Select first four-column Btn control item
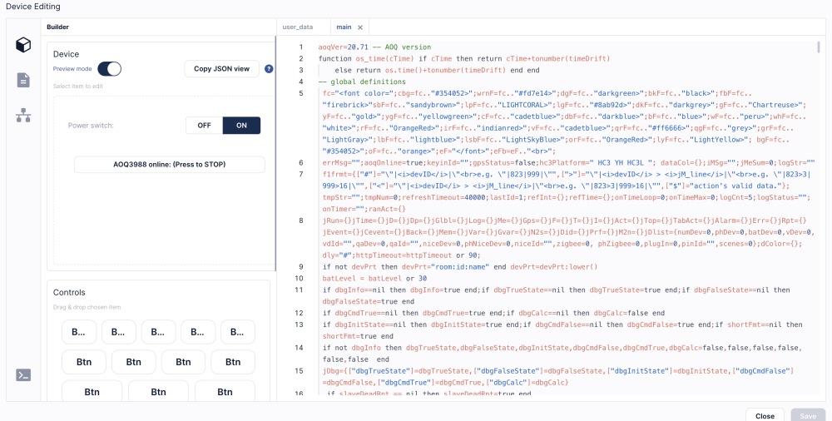This screenshot has width=832, height=421. click(x=84, y=362)
